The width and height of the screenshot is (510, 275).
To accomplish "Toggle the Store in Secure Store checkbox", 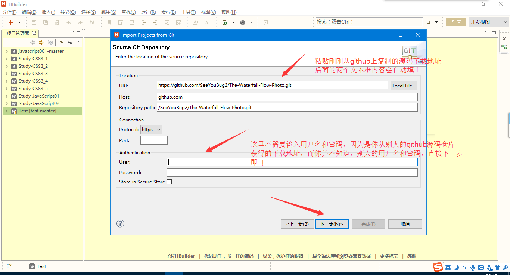I will 169,182.
